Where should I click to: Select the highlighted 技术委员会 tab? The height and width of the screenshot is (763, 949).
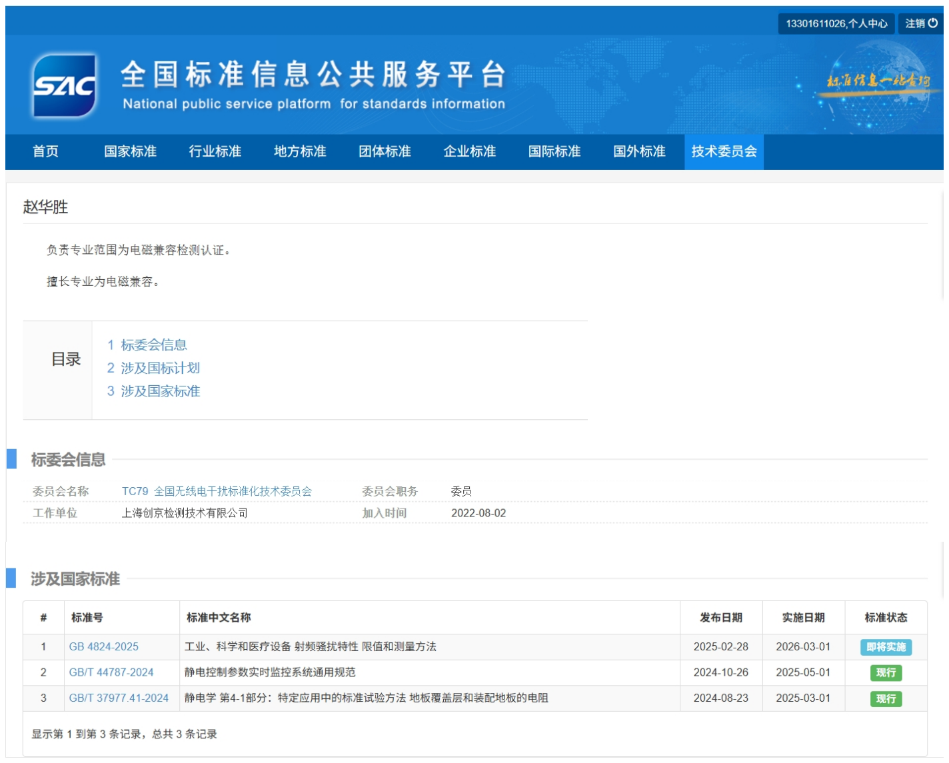[724, 151]
